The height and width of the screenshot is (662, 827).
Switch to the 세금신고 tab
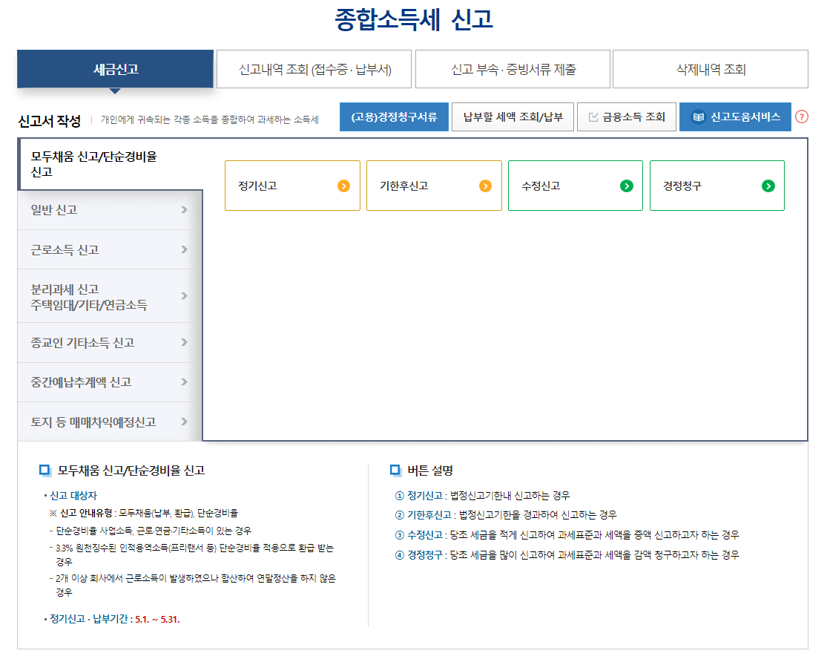[x=116, y=69]
